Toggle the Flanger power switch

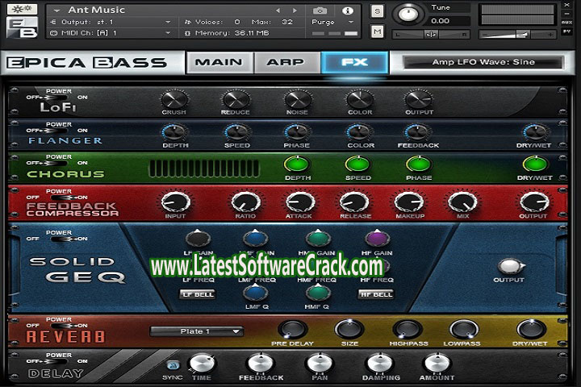click(56, 131)
